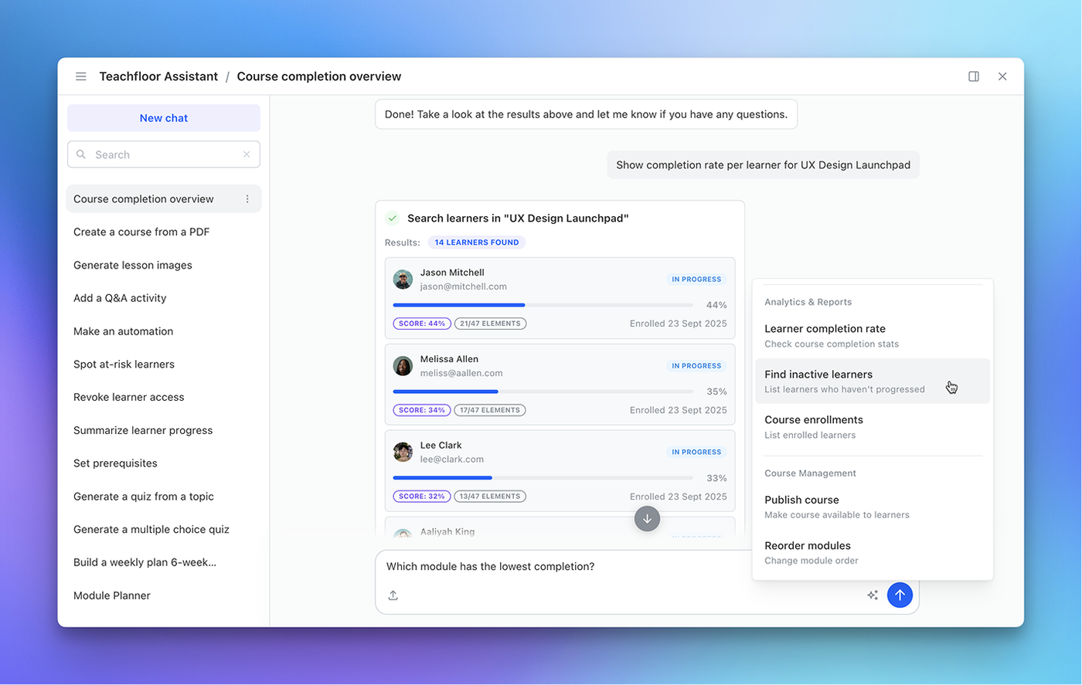Click the search magnifier icon
The width and height of the screenshot is (1082, 685).
coord(81,154)
